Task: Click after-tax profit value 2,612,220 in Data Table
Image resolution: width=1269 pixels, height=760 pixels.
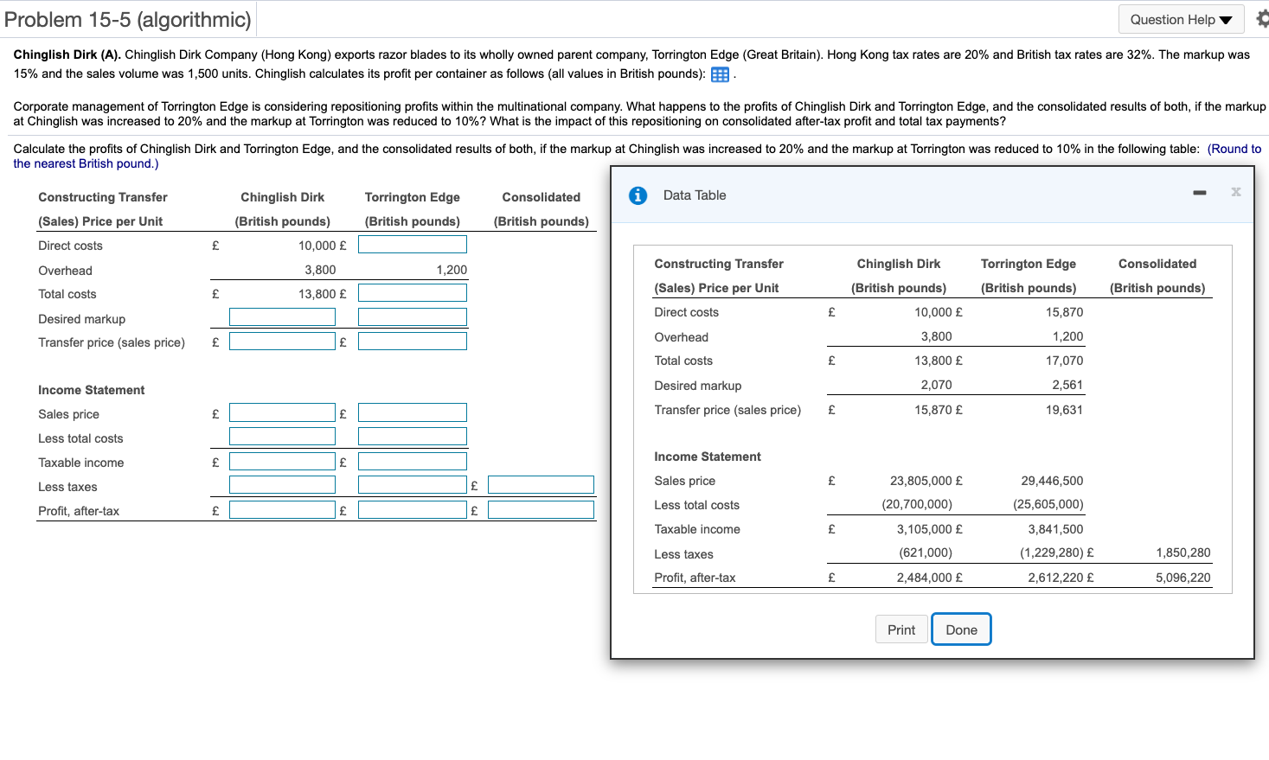Action: click(x=1055, y=578)
